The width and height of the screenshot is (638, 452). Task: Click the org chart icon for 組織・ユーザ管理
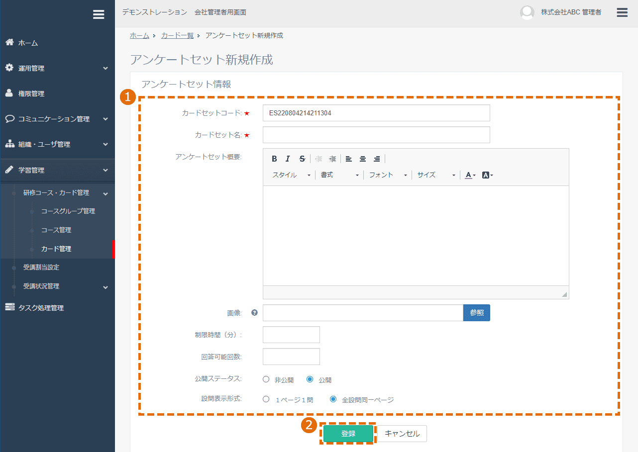coord(9,144)
